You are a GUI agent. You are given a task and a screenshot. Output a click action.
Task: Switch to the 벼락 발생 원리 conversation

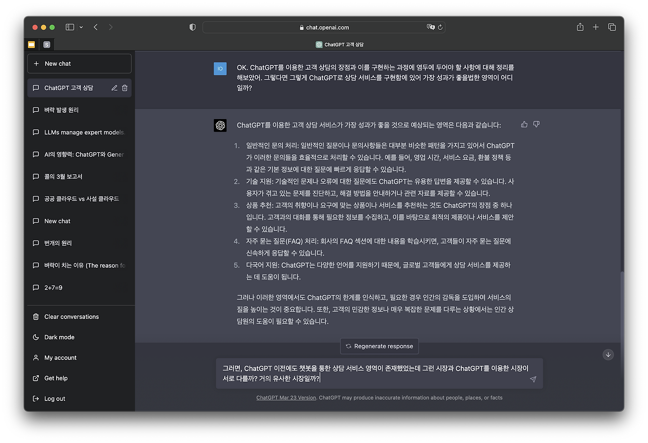tap(61, 110)
